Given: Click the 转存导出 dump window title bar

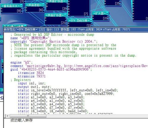Looking at the screenshot, I should (76, 29).
